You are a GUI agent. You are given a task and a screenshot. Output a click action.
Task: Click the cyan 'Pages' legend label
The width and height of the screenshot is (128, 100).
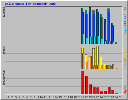(x=125, y=30)
